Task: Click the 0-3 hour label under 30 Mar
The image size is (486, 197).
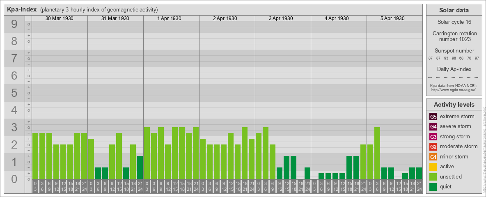Action: [x=35, y=187]
